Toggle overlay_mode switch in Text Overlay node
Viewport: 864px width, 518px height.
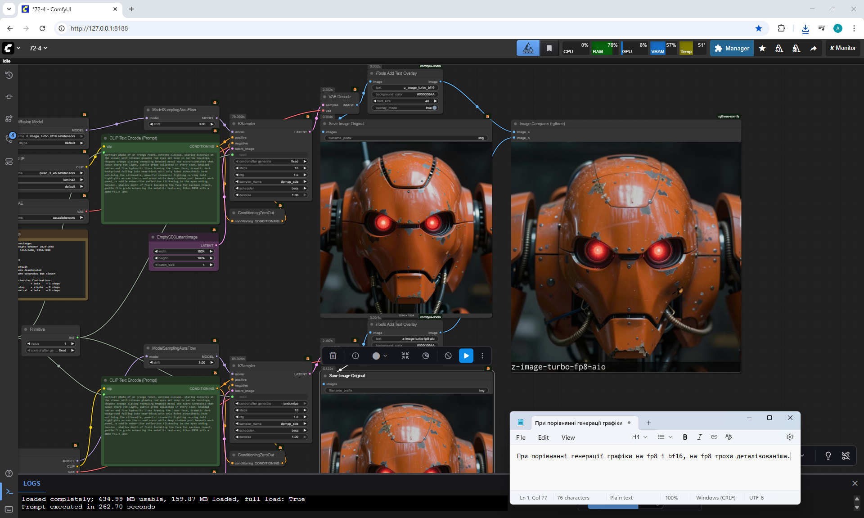click(x=434, y=108)
